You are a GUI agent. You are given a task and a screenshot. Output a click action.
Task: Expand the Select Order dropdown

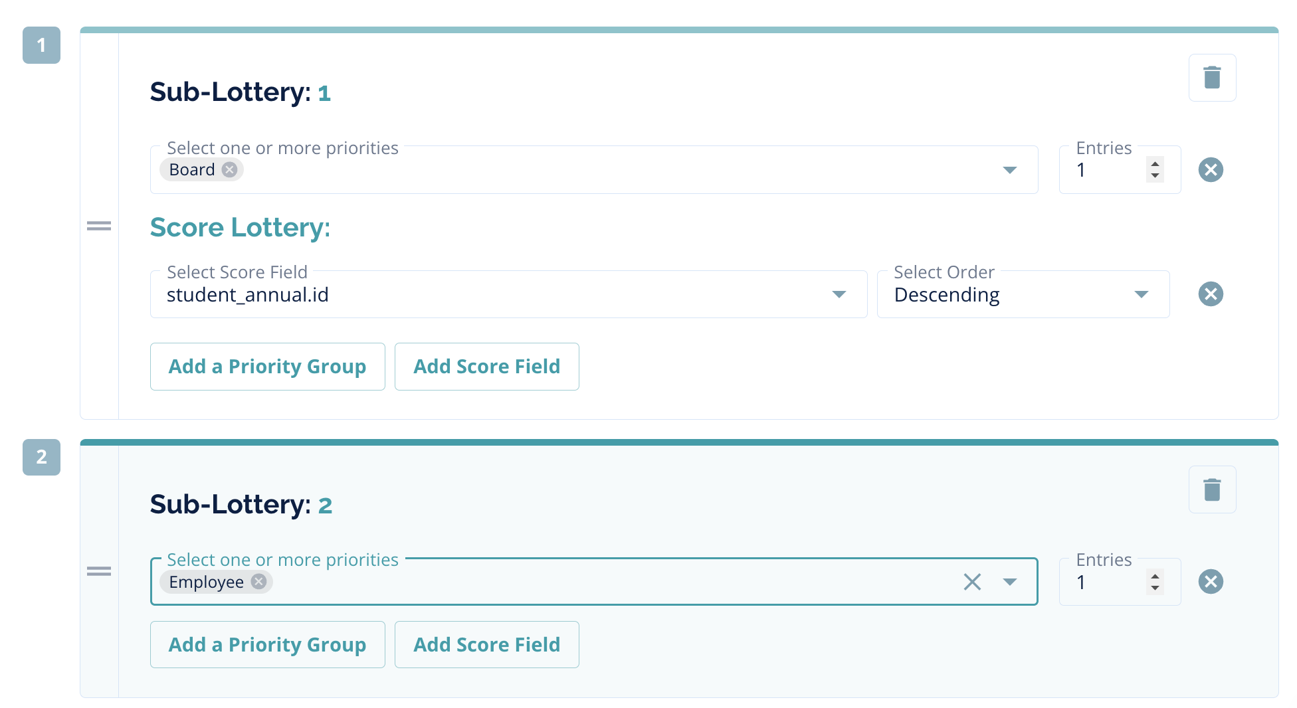1141,294
